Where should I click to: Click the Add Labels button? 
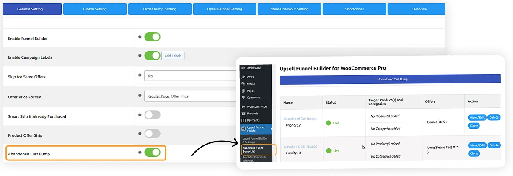[173, 56]
